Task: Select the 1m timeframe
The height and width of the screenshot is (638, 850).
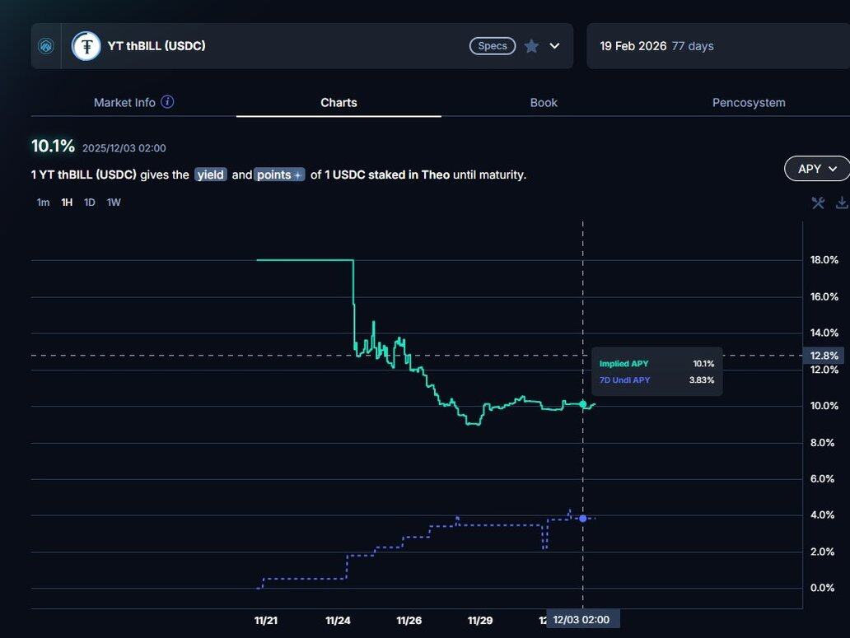Action: [43, 203]
